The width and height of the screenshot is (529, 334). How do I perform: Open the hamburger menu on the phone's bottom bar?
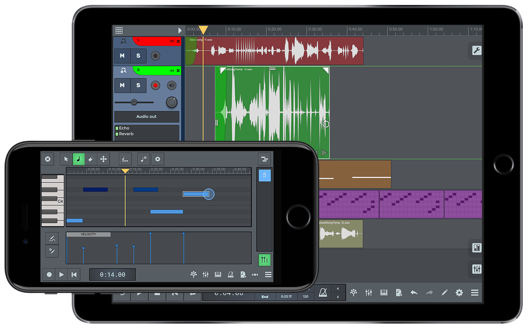[268, 274]
